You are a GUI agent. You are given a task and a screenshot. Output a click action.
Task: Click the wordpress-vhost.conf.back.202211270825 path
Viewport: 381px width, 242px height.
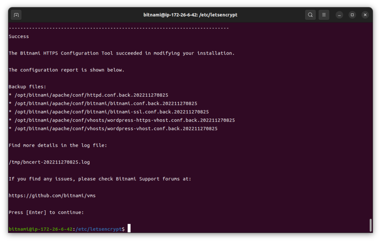point(116,129)
